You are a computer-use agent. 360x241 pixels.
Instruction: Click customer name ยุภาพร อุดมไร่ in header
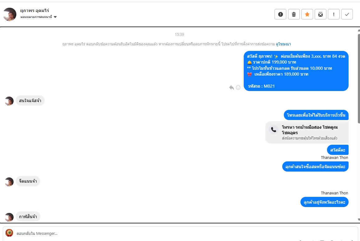click(35, 10)
